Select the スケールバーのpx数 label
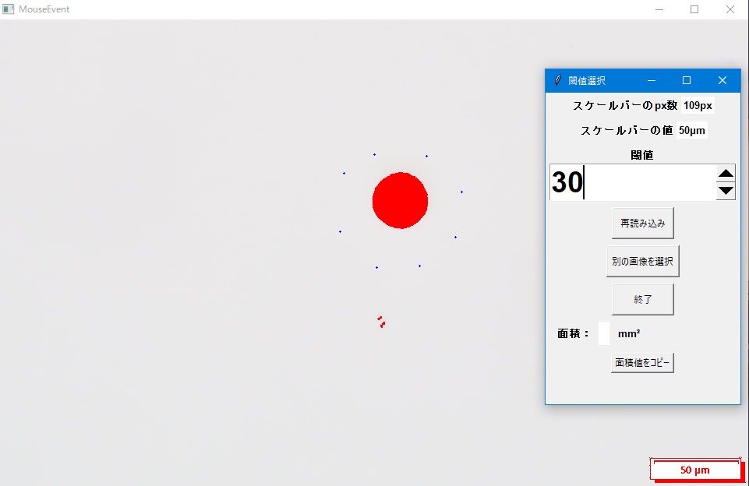Screen dimensions: 749x486 click(623, 104)
